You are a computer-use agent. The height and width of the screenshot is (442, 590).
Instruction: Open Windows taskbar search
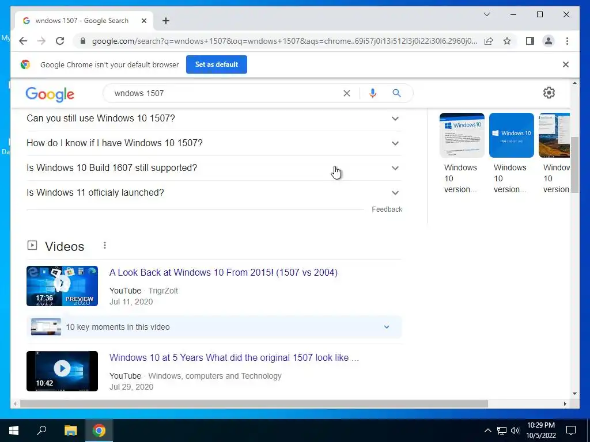tap(41, 430)
